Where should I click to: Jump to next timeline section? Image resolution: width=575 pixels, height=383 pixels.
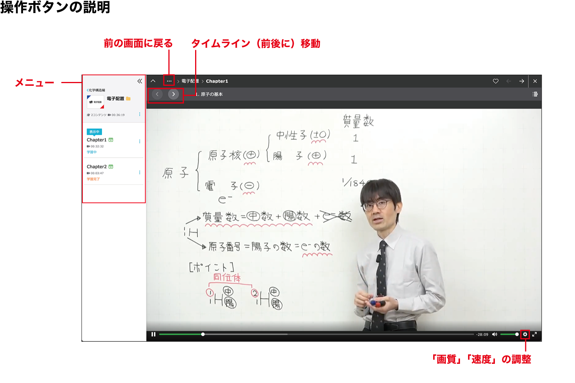coord(173,94)
